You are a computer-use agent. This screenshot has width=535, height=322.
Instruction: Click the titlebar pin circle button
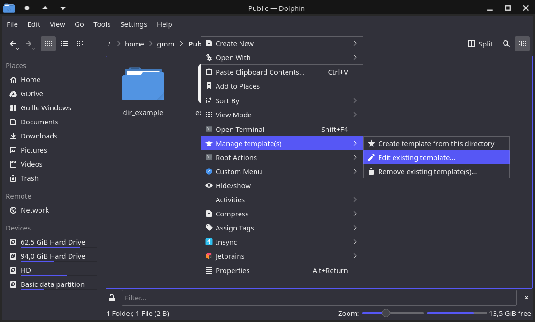coord(27,8)
